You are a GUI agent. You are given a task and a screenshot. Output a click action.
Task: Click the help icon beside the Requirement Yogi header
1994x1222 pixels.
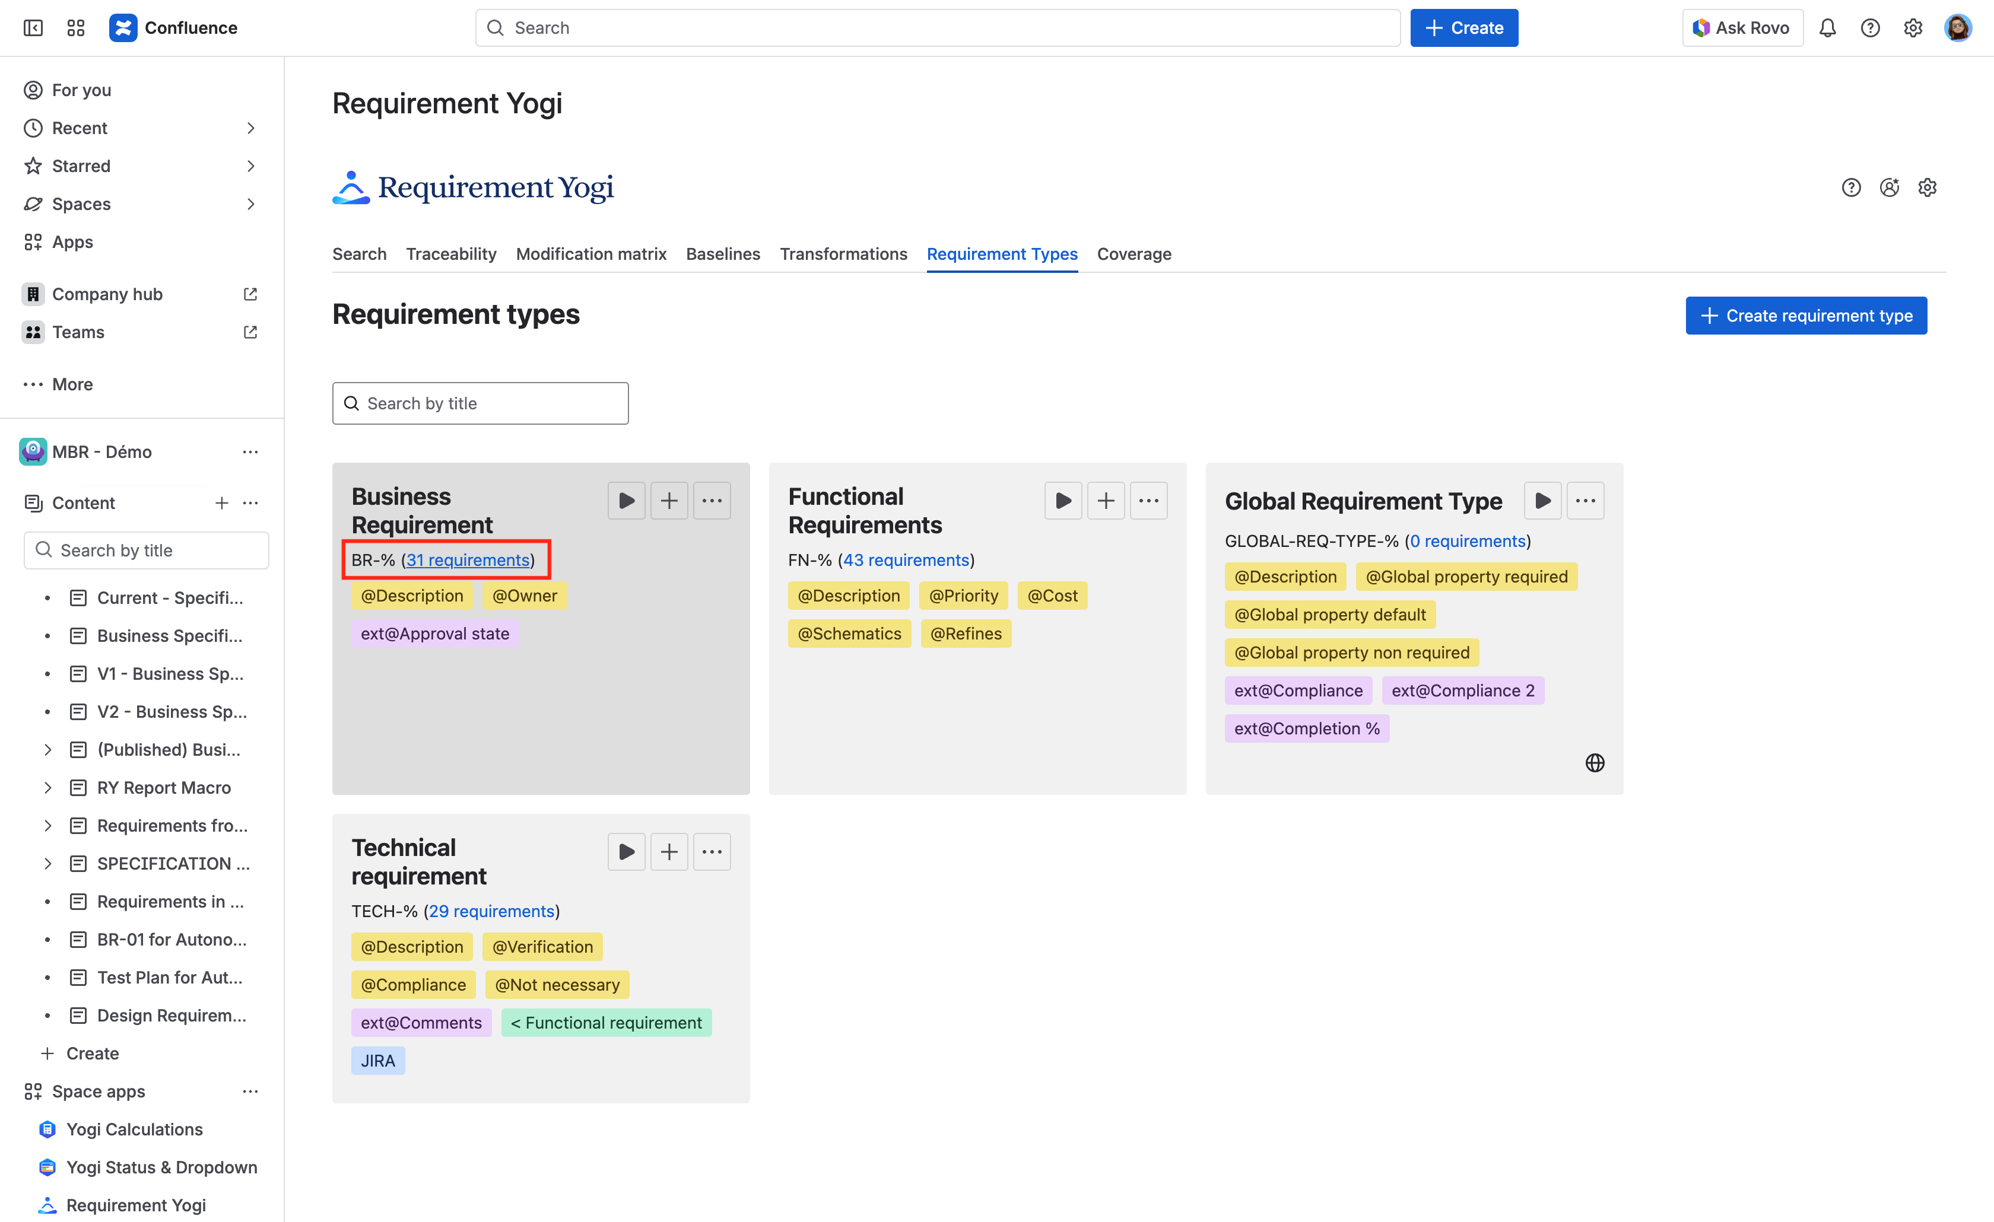1851,187
